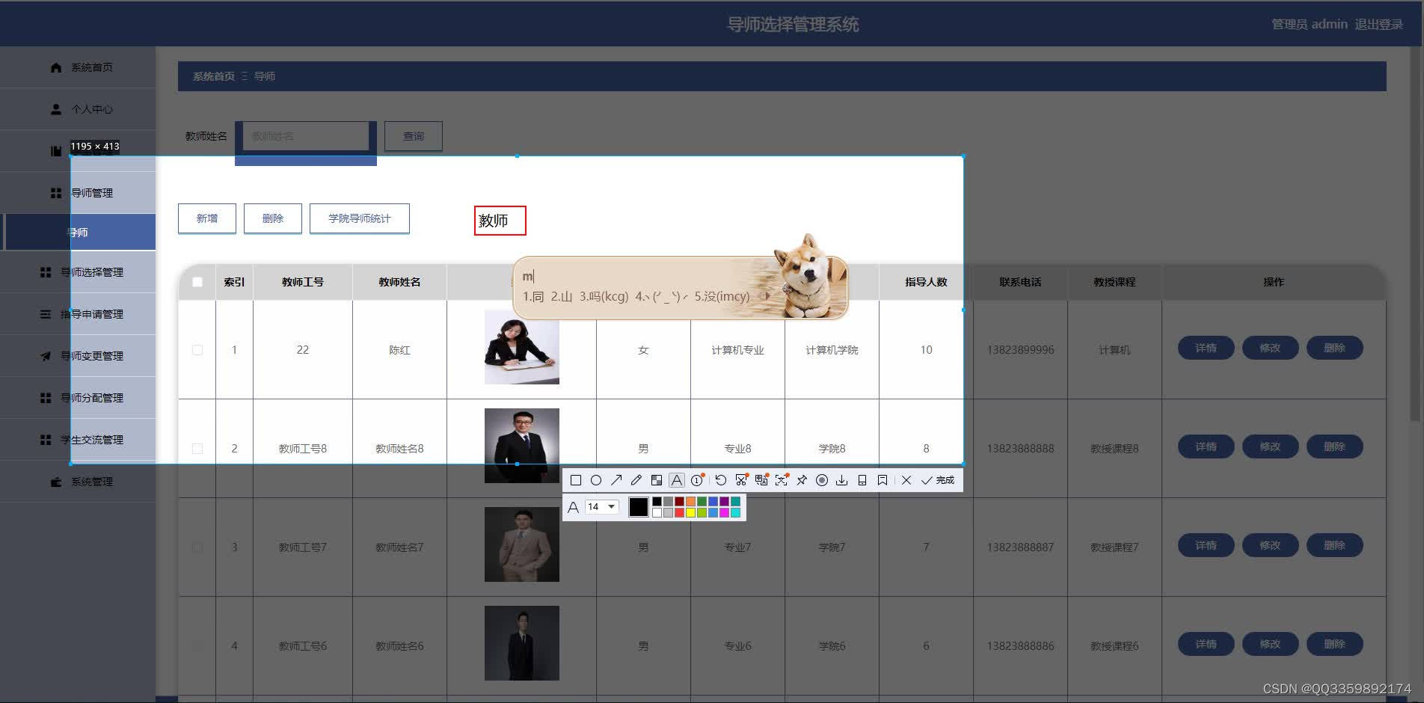The width and height of the screenshot is (1424, 703).
Task: Click the grid icon beside 导师分配管理
Action: [x=46, y=398]
